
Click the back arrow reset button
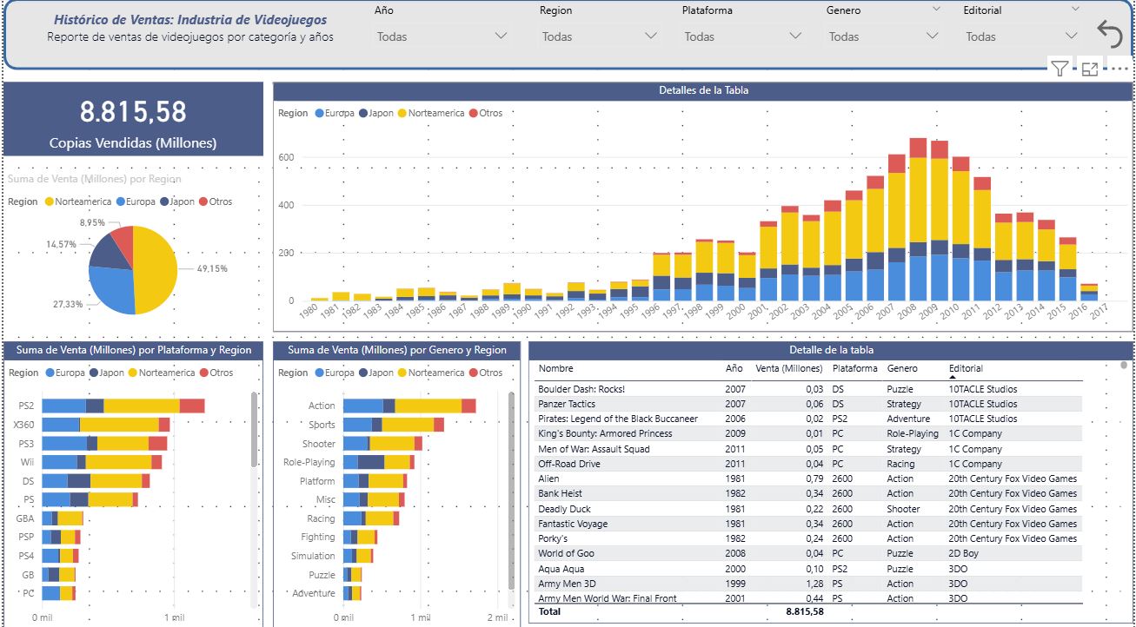click(1110, 33)
